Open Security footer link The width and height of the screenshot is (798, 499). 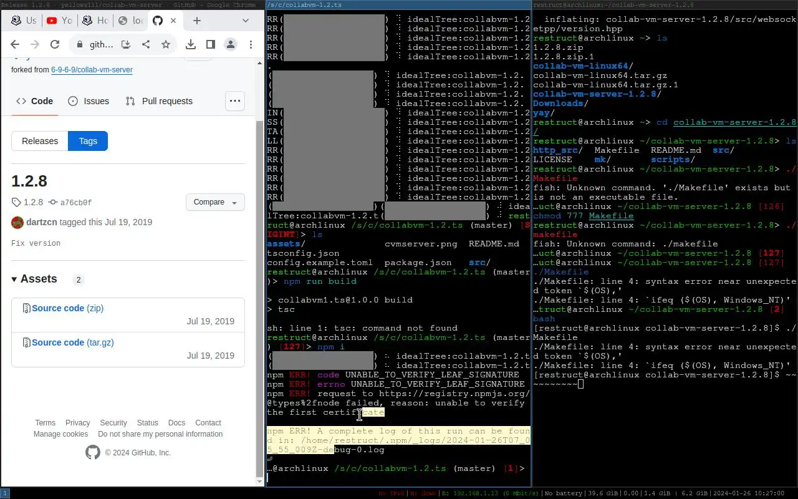[113, 423]
